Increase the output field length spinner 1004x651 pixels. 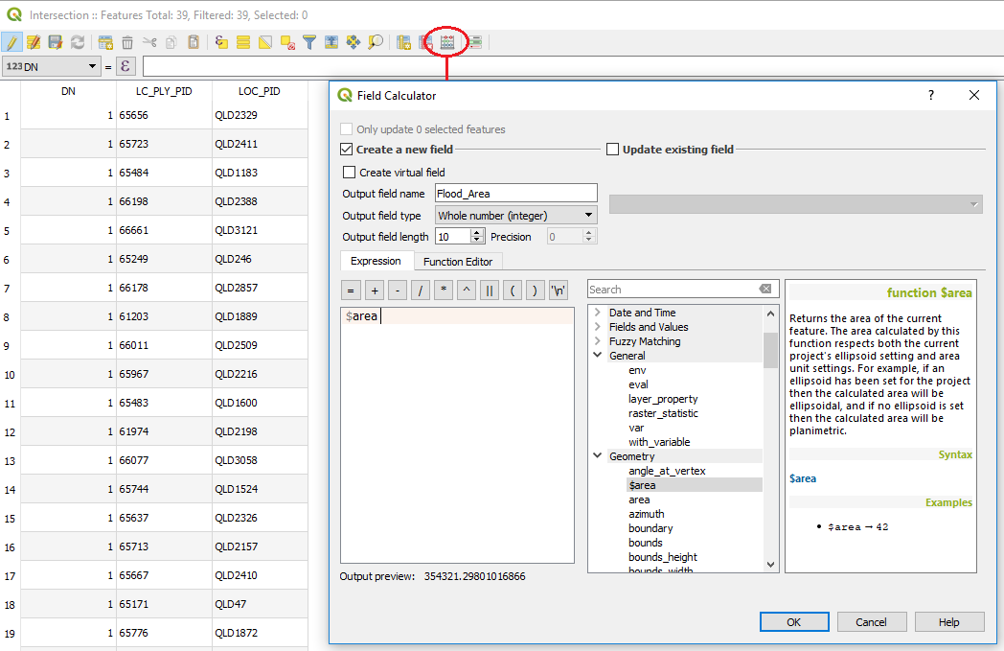coord(477,232)
